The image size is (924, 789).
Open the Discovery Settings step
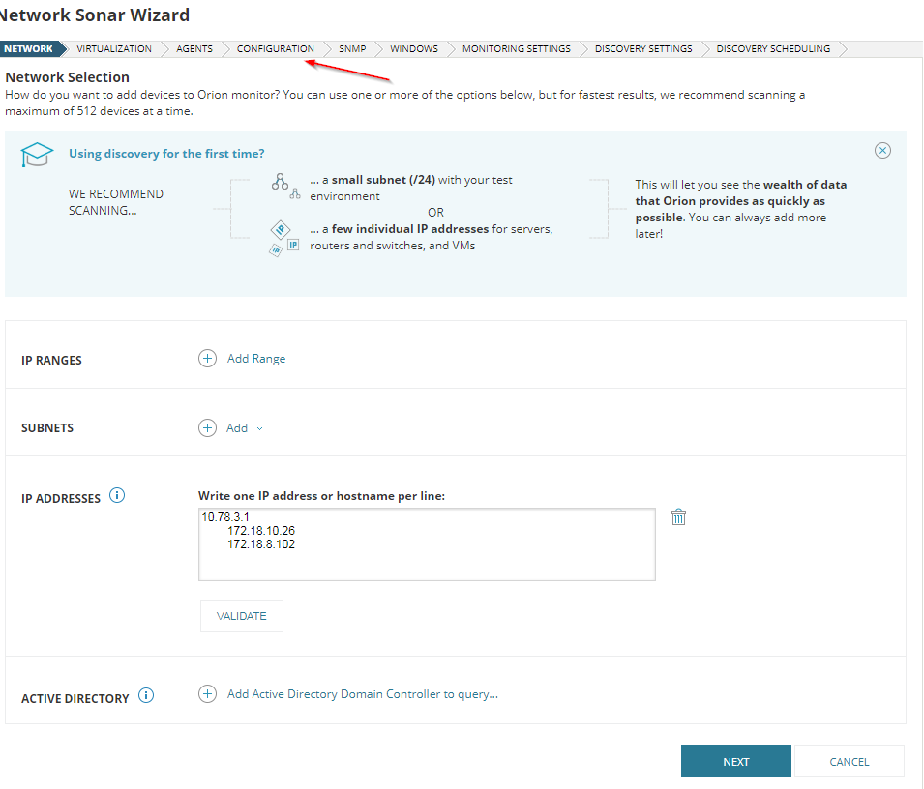click(x=643, y=49)
